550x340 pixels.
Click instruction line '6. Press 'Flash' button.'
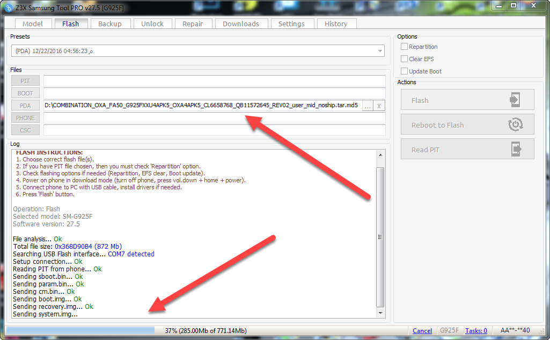click(45, 194)
